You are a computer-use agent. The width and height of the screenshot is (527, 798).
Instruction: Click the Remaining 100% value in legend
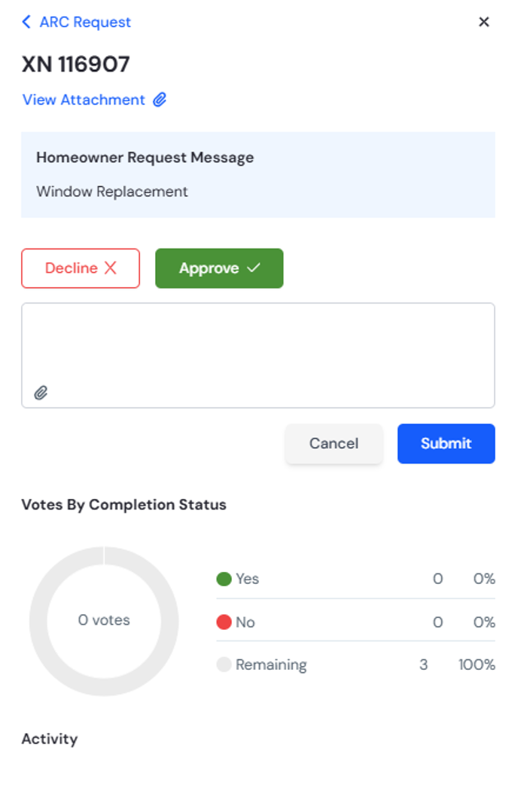tap(477, 665)
